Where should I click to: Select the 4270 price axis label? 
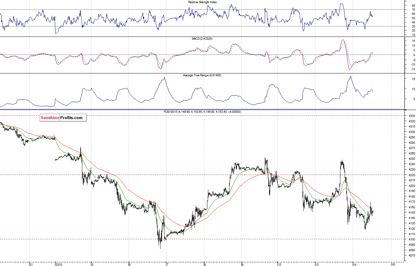coord(412,148)
